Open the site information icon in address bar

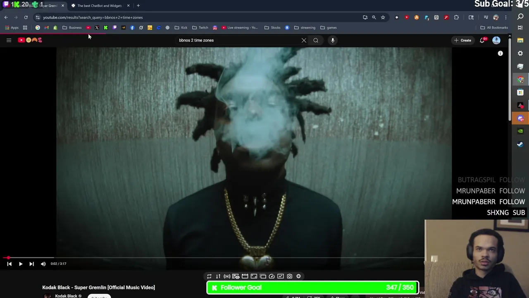38,17
